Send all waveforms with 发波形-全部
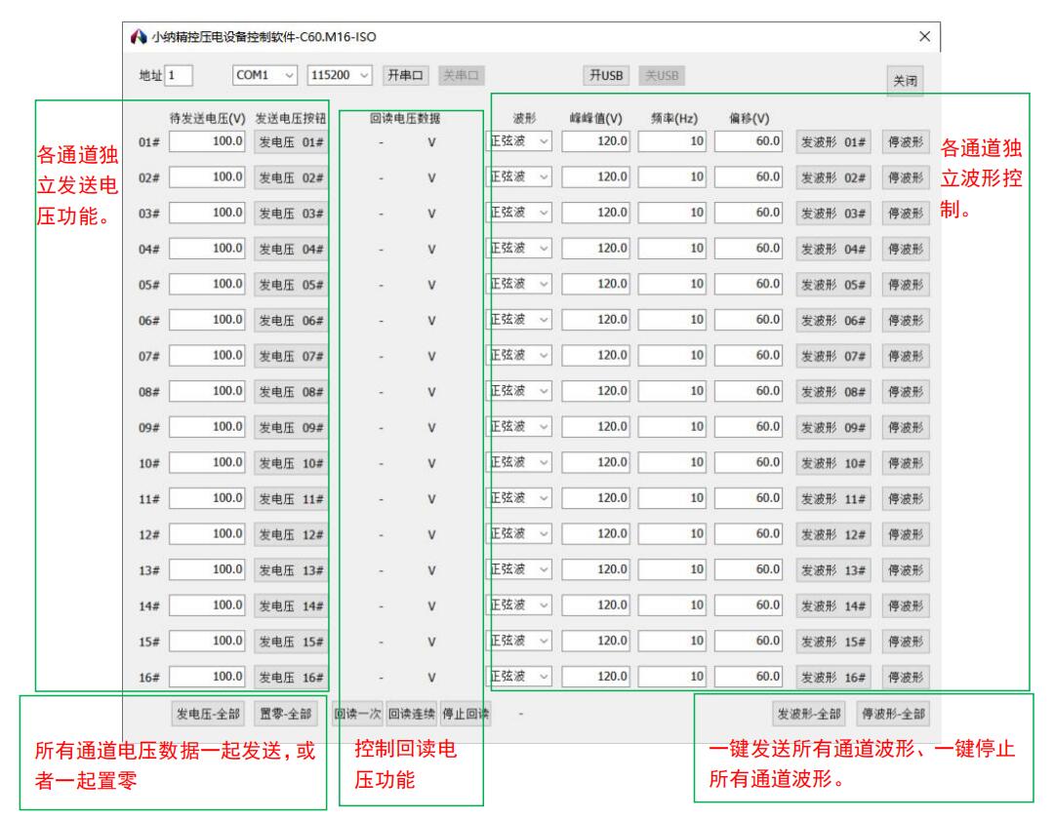1054x820 pixels. [809, 714]
